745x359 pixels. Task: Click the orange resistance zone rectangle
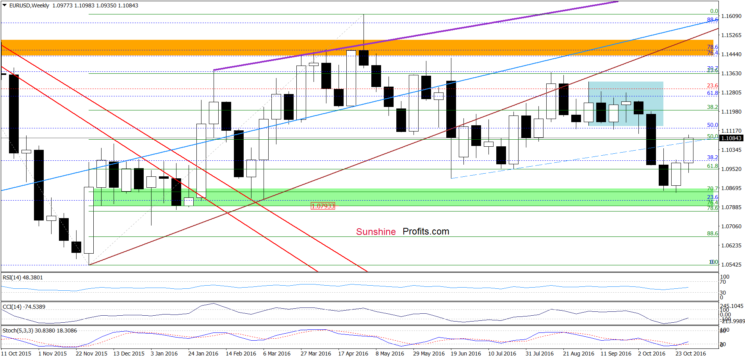[x=357, y=48]
